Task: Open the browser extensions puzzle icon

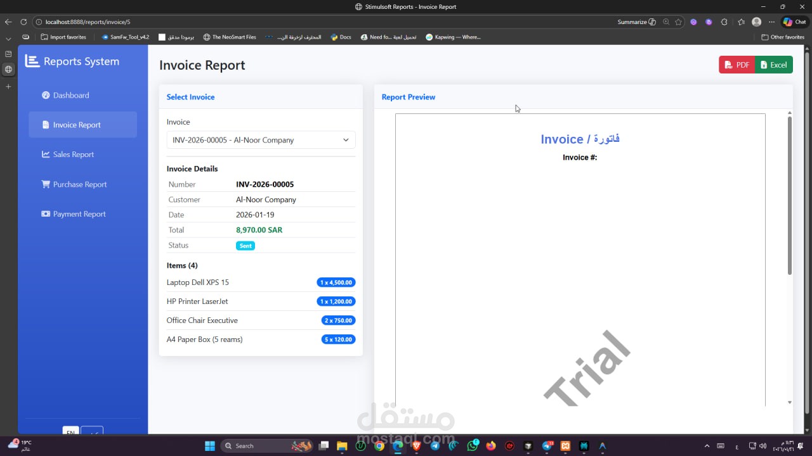Action: pyautogui.click(x=724, y=22)
